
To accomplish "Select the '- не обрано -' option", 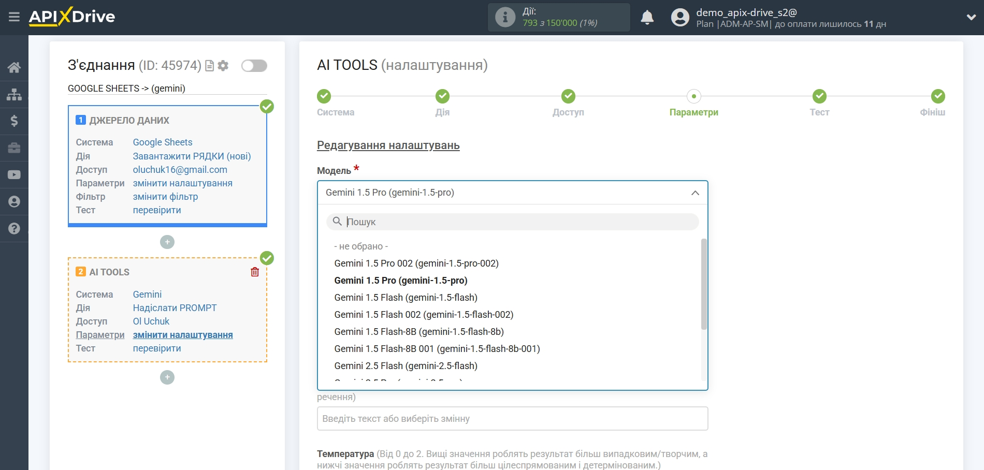I will coord(361,246).
